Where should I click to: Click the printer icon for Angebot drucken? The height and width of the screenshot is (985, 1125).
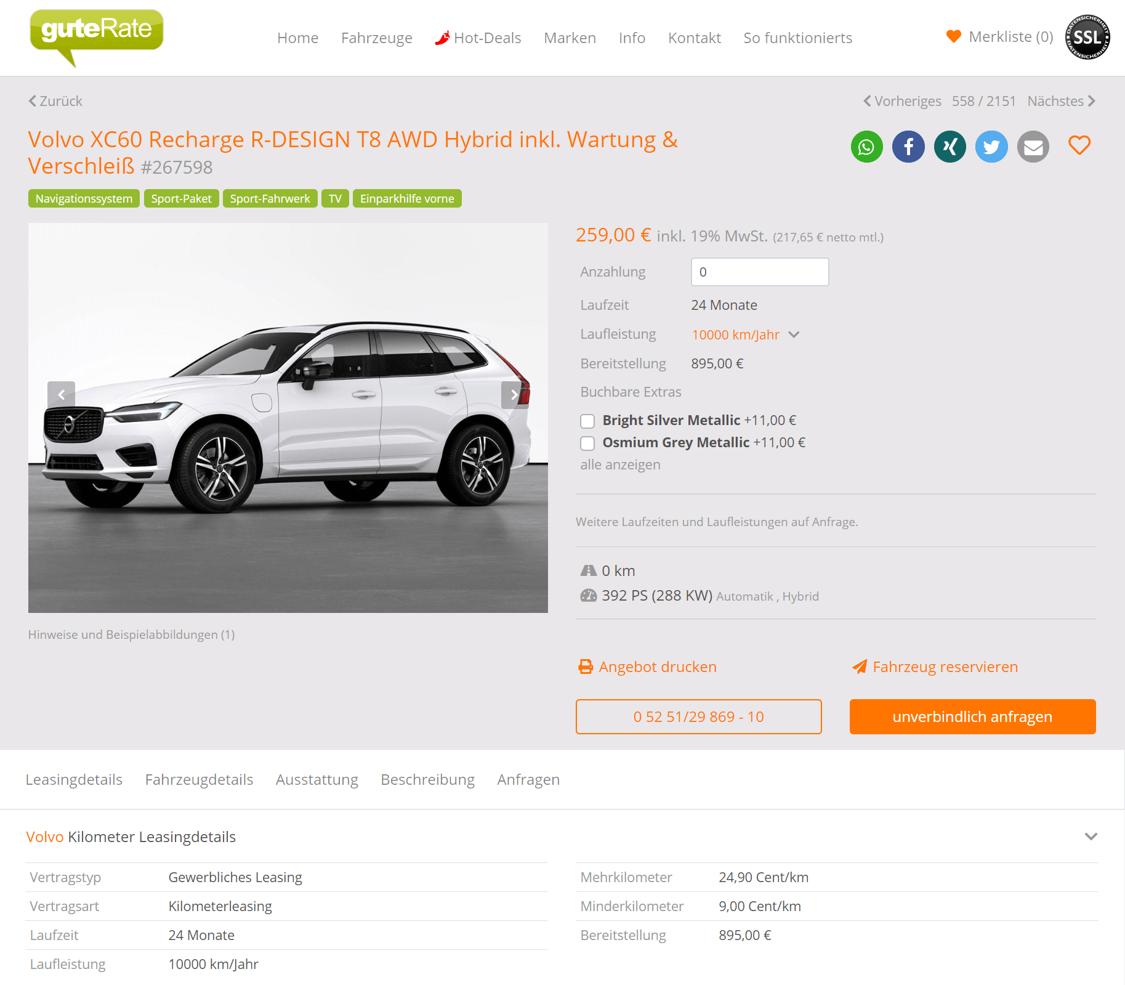tap(586, 667)
